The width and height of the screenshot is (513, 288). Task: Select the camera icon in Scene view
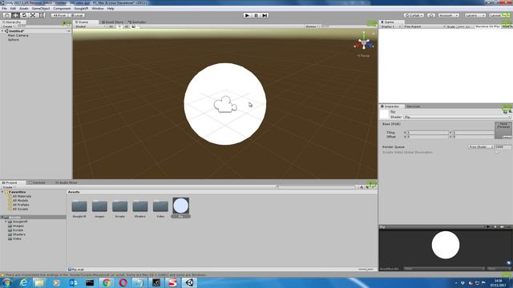click(x=225, y=104)
